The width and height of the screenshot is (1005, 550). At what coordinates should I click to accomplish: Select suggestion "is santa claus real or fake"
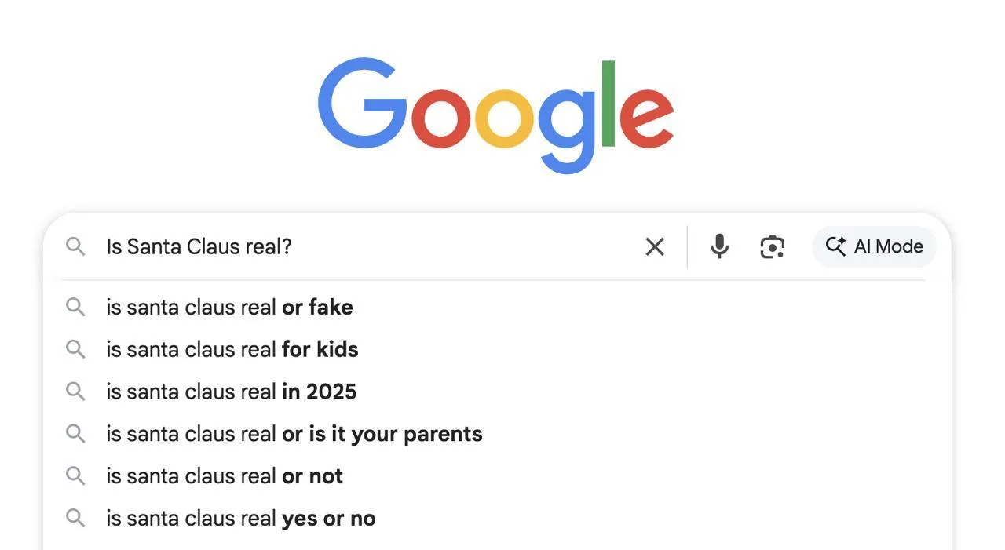229,307
